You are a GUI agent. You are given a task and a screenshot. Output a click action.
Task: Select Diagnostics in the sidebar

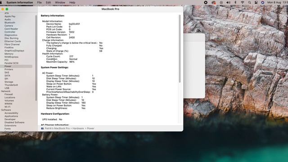[x=11, y=35]
